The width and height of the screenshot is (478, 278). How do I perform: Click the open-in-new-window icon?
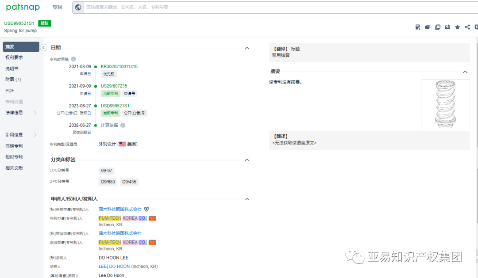point(437,27)
